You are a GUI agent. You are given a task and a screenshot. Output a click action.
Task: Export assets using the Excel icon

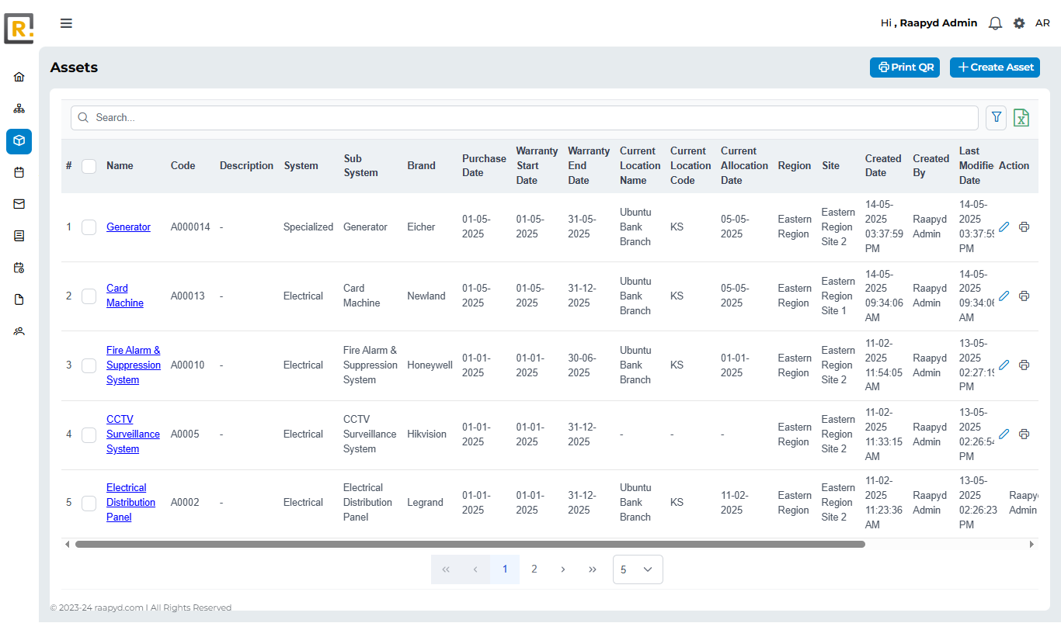point(1021,117)
